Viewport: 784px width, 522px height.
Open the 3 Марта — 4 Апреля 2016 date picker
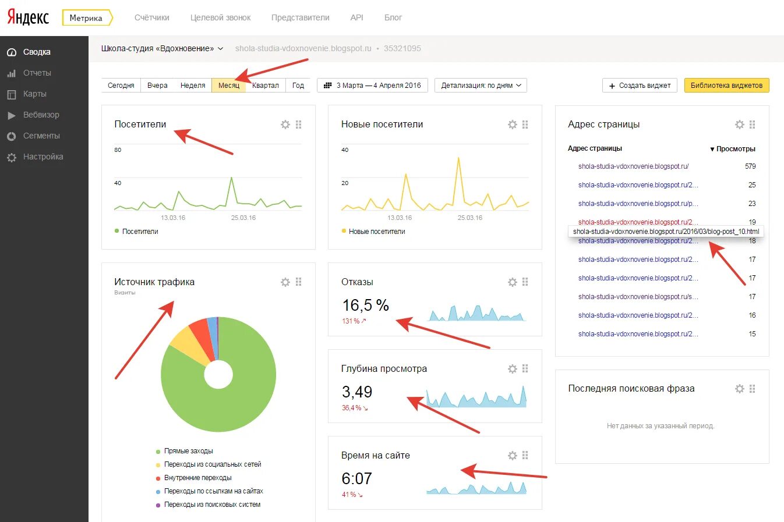[x=373, y=86]
